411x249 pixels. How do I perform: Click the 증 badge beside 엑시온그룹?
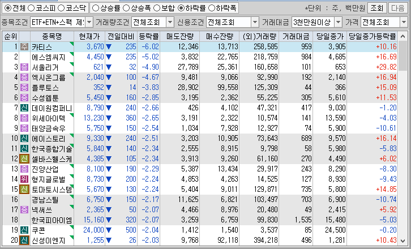pos(24,78)
